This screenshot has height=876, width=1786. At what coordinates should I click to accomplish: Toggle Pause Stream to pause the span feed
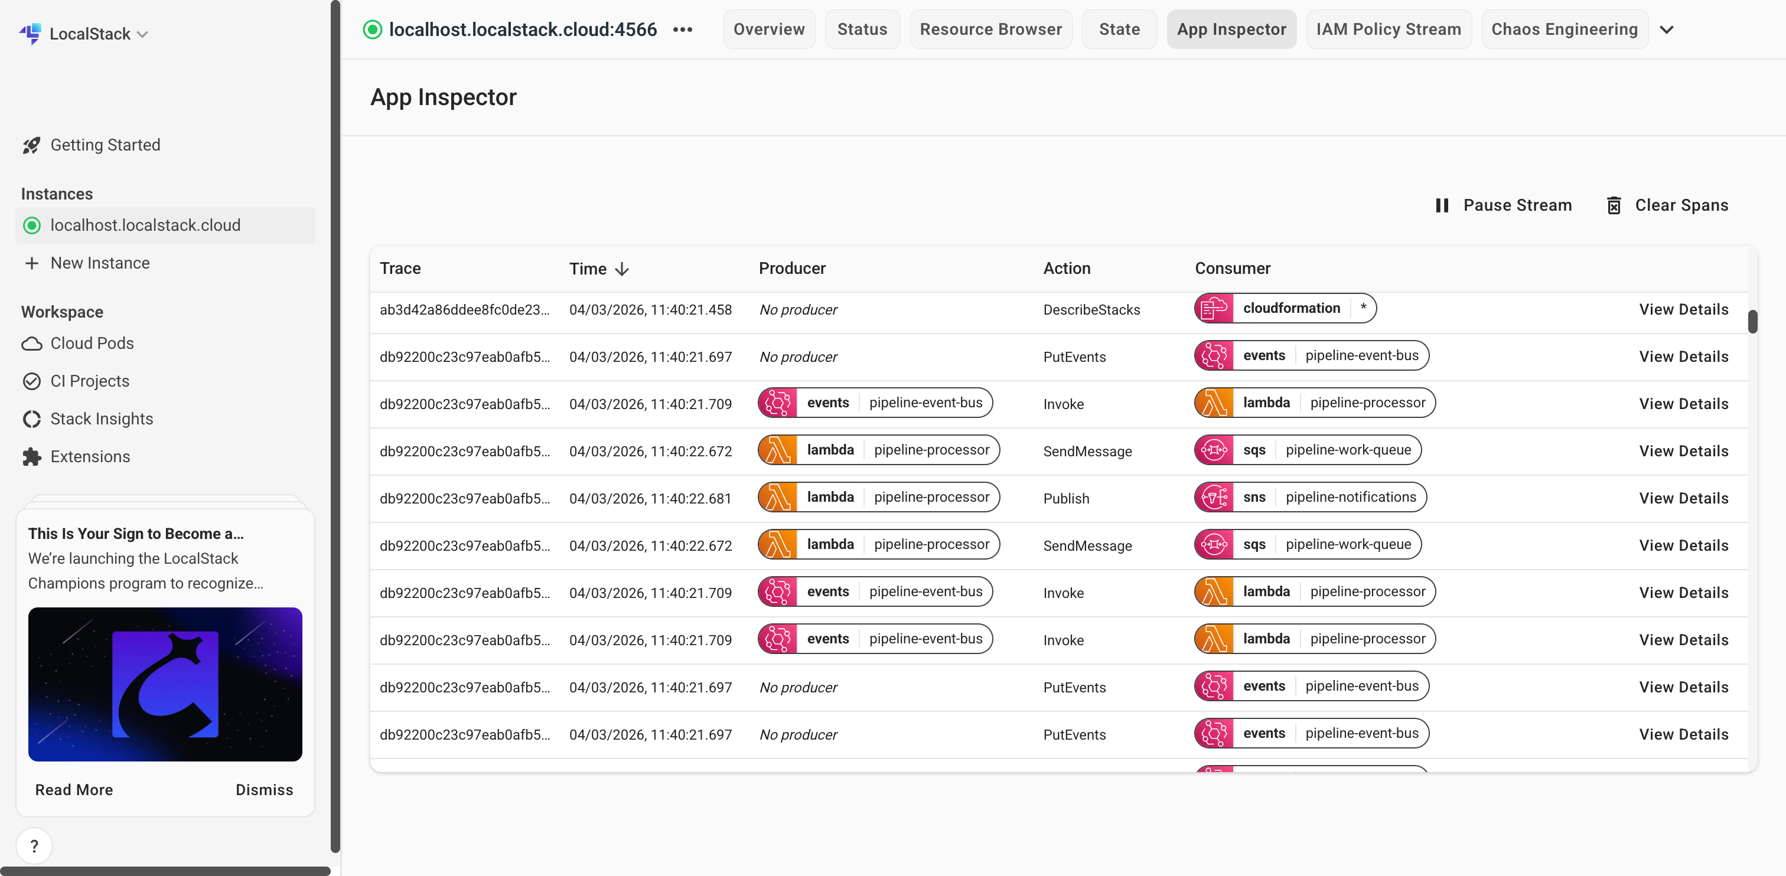pos(1503,204)
